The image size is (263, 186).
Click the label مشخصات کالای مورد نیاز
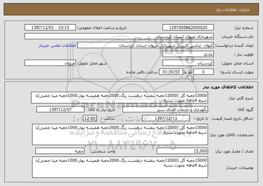point(232,135)
